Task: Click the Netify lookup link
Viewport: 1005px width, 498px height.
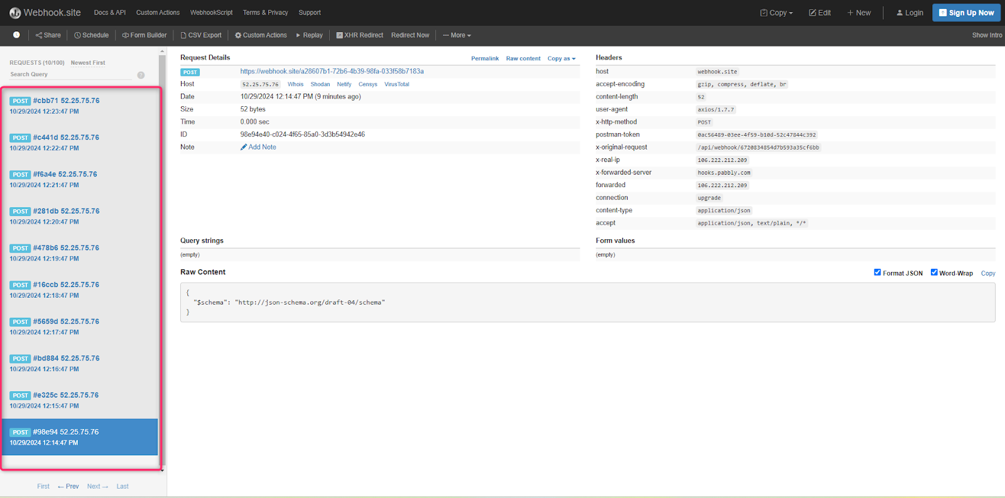Action: click(344, 84)
